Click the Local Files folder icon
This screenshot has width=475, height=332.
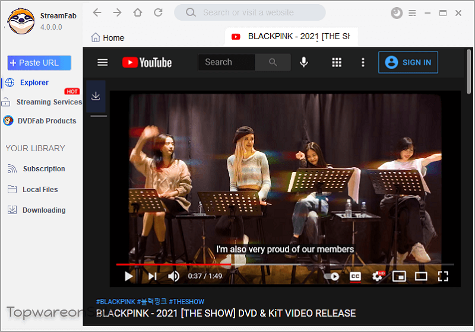coord(12,189)
